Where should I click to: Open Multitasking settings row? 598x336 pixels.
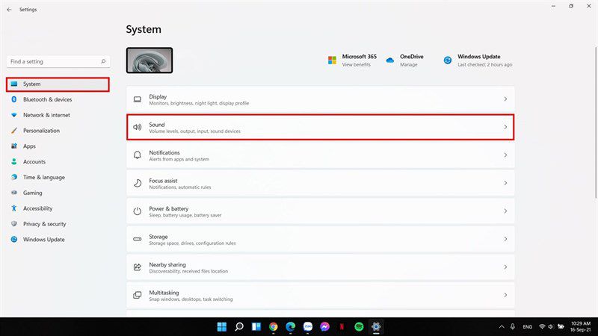click(x=321, y=295)
